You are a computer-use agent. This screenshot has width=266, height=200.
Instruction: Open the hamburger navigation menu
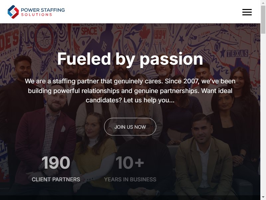247,12
